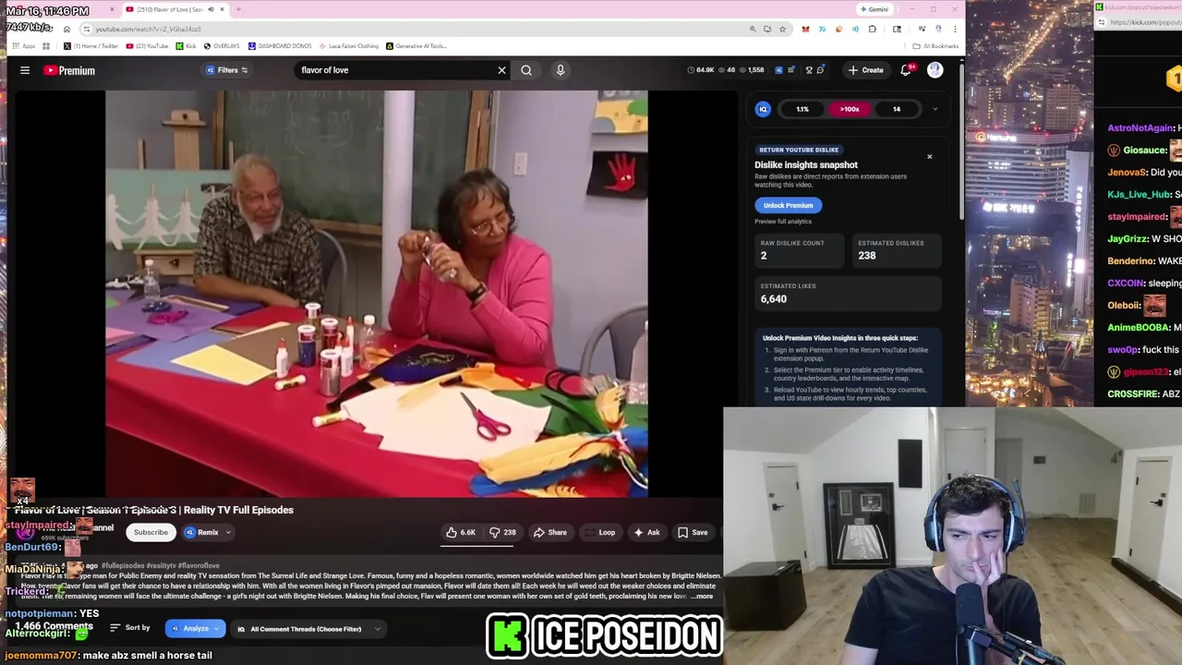Click the browser home button
This screenshot has height=665, width=1182.
(x=66, y=29)
